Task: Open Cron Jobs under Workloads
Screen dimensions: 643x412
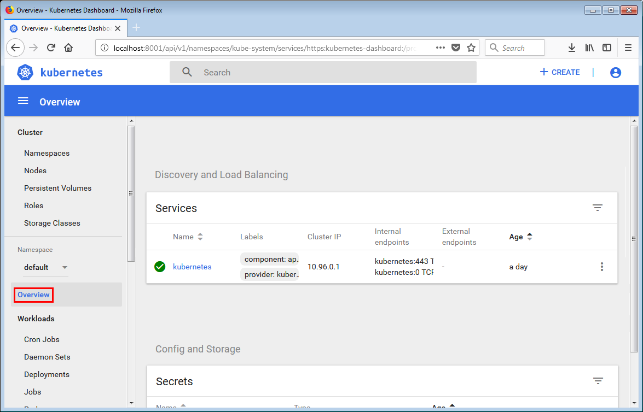Action: pos(42,339)
